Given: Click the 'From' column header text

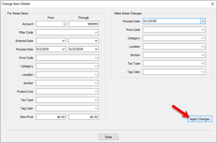Looking at the screenshot, I should (51, 18).
